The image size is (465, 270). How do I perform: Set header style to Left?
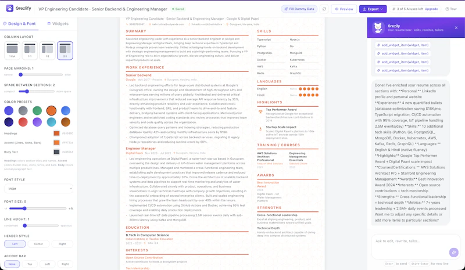15,244
